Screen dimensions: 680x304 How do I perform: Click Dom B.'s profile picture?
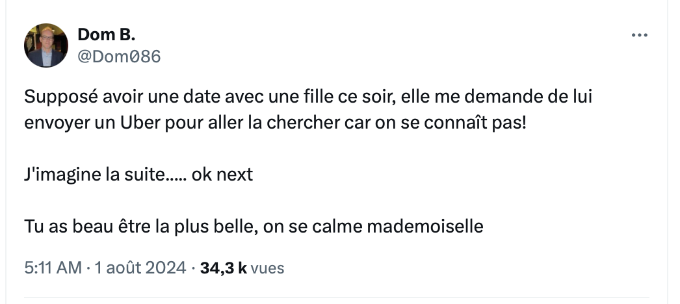46,45
